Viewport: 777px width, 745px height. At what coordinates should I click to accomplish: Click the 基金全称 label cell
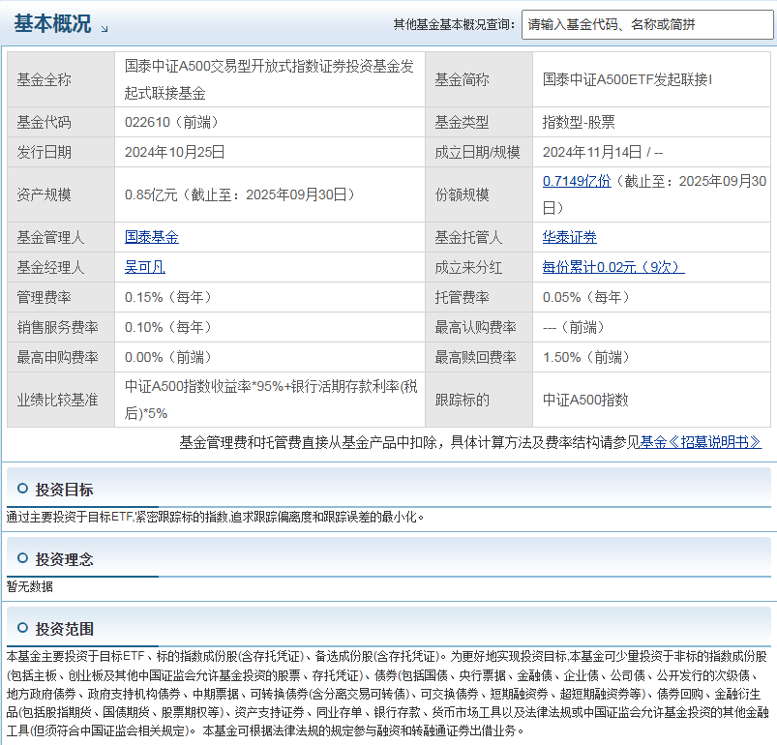pos(61,79)
